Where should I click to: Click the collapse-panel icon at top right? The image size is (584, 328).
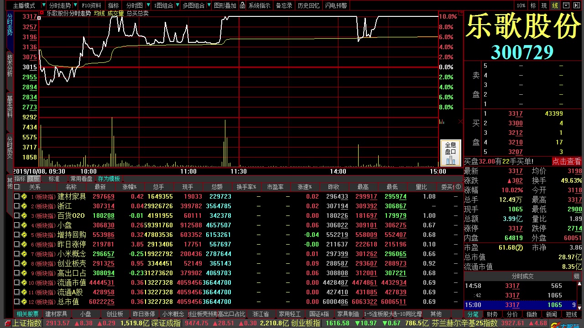click(x=566, y=5)
